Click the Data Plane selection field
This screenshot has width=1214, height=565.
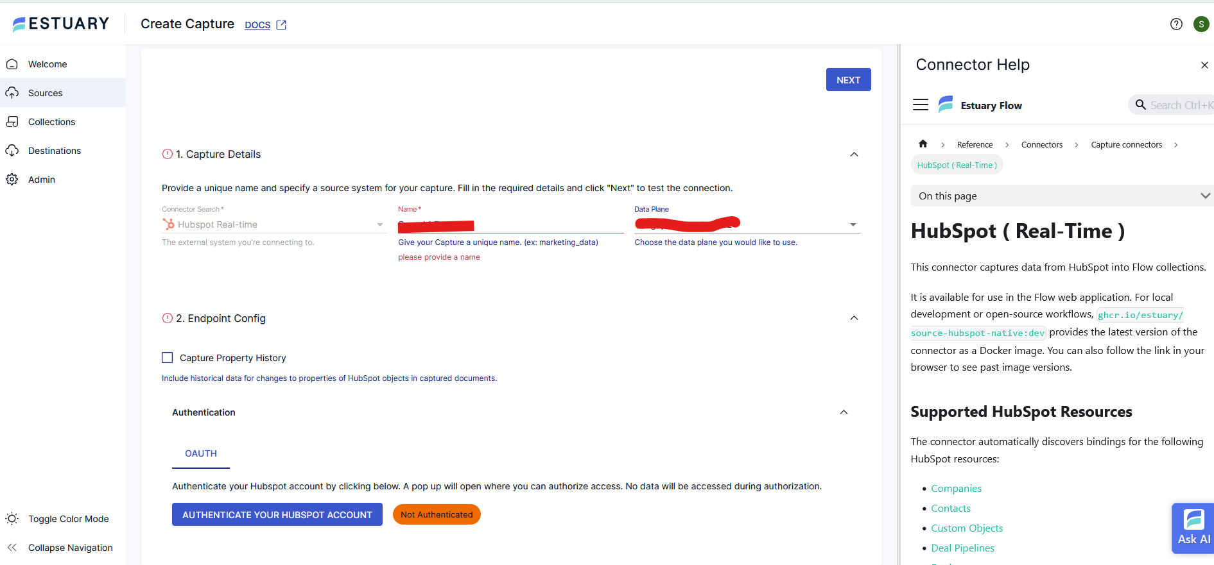pos(747,224)
